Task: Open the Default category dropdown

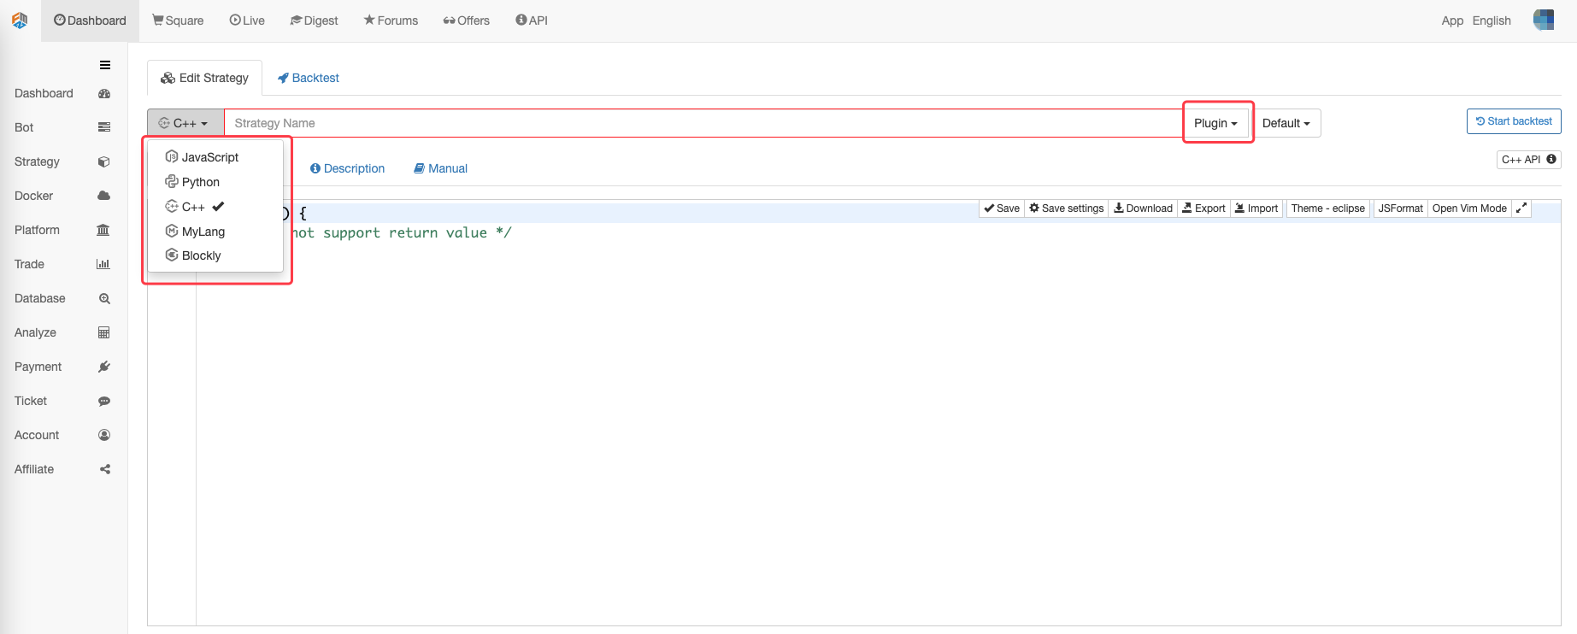Action: click(1286, 123)
